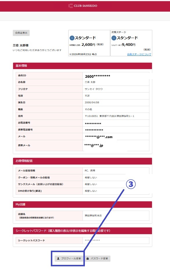The width and height of the screenshot is (170, 273).
Task: Click the メール配信情報 value PC、携帯
Action: [x=90, y=171]
